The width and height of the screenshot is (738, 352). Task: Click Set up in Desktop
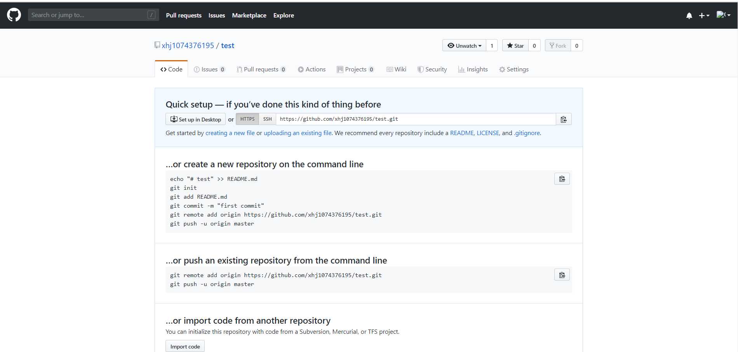[196, 119]
